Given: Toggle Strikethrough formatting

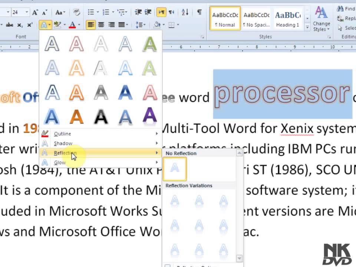Looking at the screenshot, I should click(10, 25).
